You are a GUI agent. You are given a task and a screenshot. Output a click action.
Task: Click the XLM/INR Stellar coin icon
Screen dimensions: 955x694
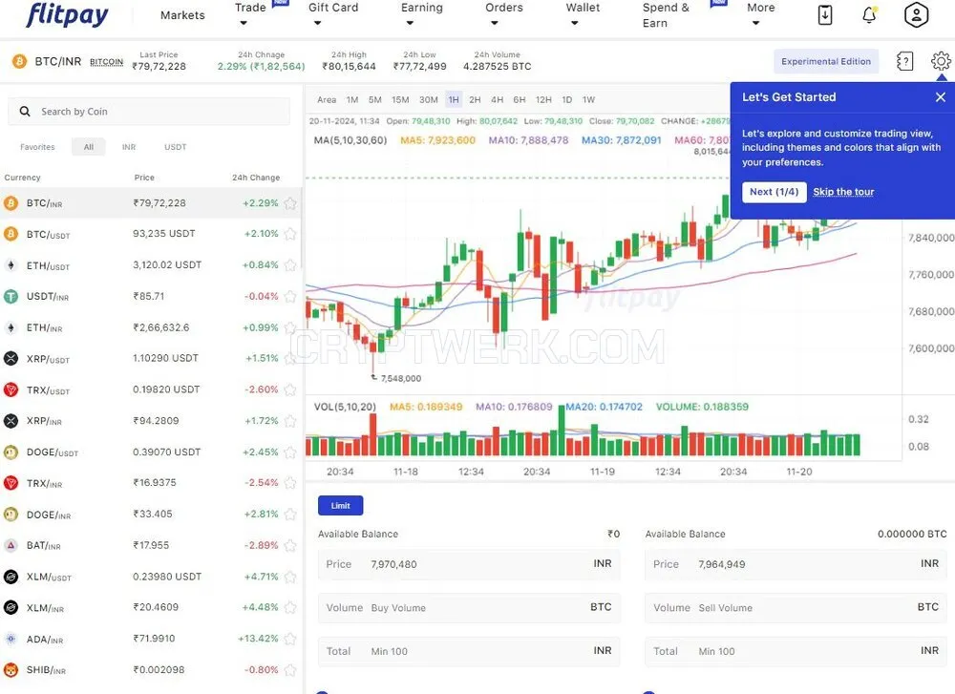point(11,607)
